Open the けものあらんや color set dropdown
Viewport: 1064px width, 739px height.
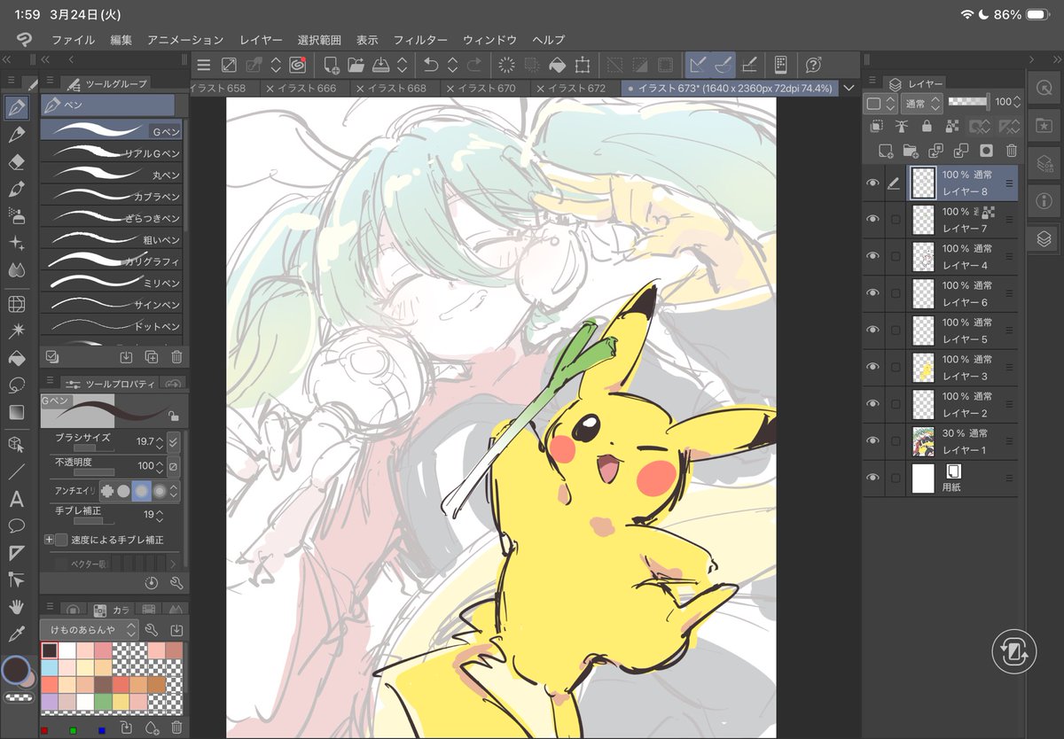90,629
